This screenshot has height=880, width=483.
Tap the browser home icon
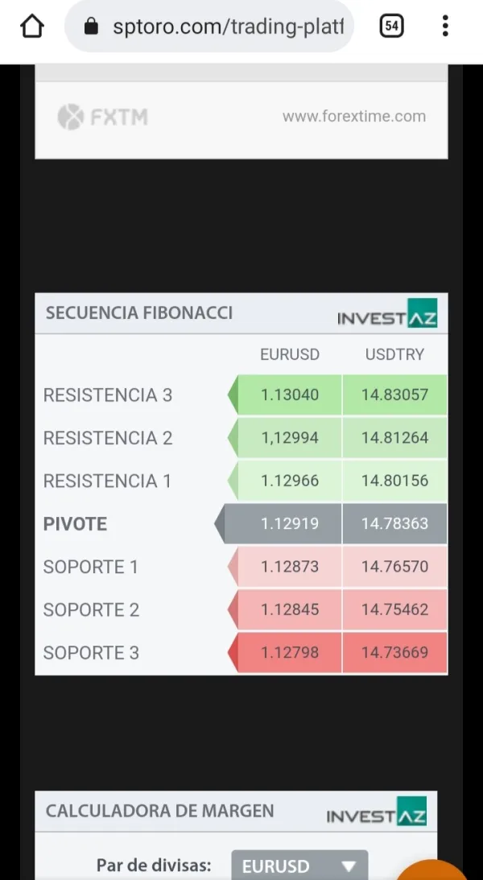32,27
